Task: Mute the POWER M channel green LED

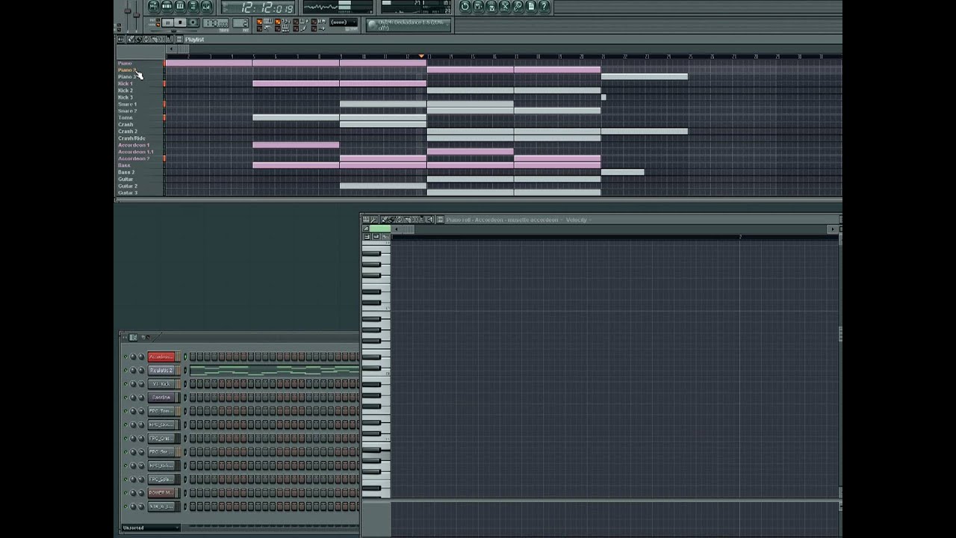Action: pyautogui.click(x=125, y=493)
